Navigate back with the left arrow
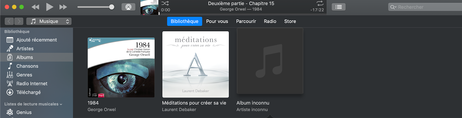Image resolution: width=462 pixels, height=118 pixels. (x=9, y=21)
